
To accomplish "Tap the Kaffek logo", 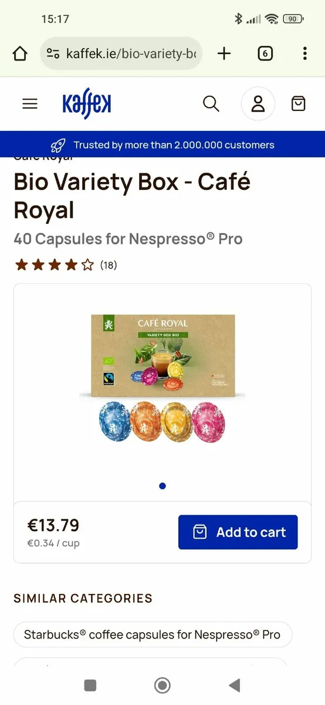I will pyautogui.click(x=87, y=105).
